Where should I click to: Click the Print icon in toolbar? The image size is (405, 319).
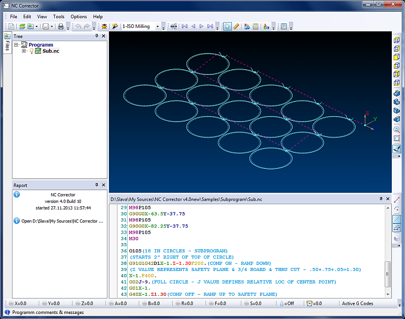tap(61, 26)
